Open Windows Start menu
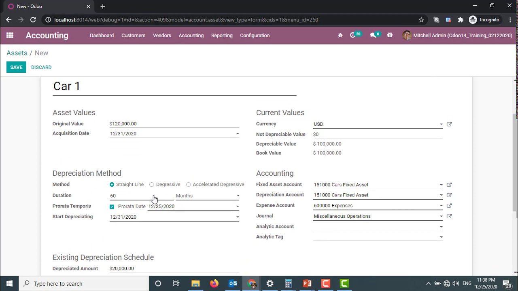The width and height of the screenshot is (518, 291). point(9,283)
